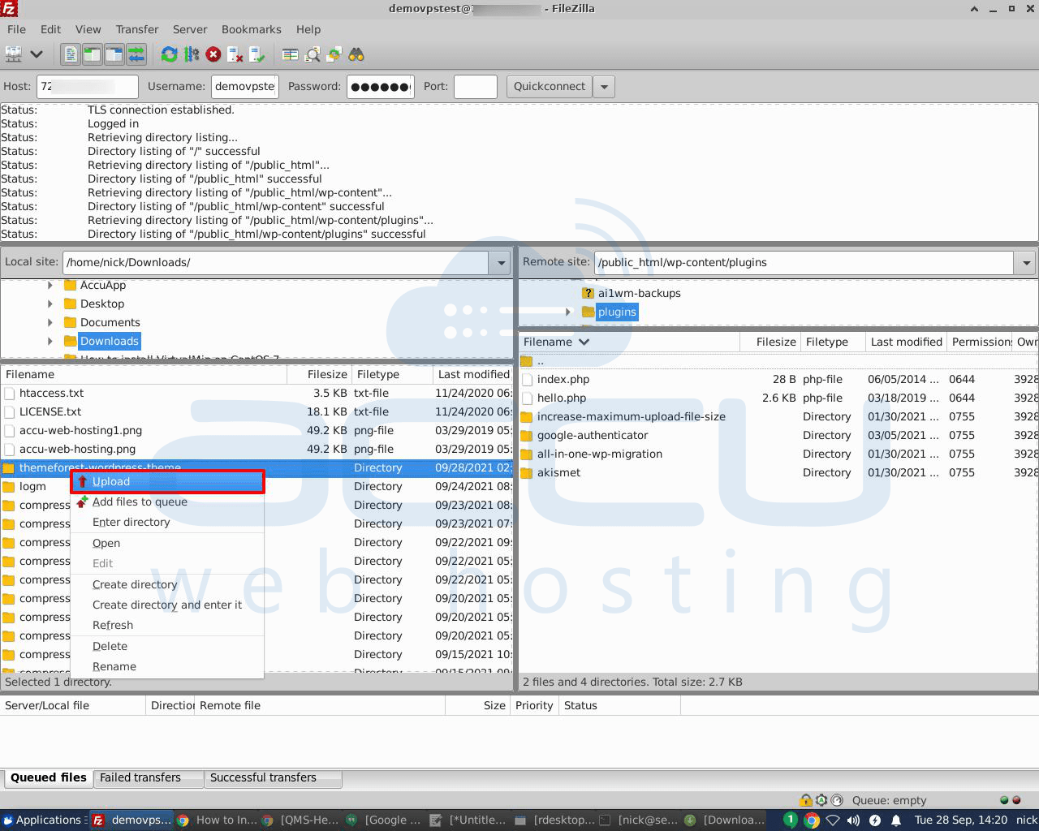Image resolution: width=1039 pixels, height=831 pixels.
Task: Search files with binoculars icon
Action: pyautogui.click(x=356, y=54)
